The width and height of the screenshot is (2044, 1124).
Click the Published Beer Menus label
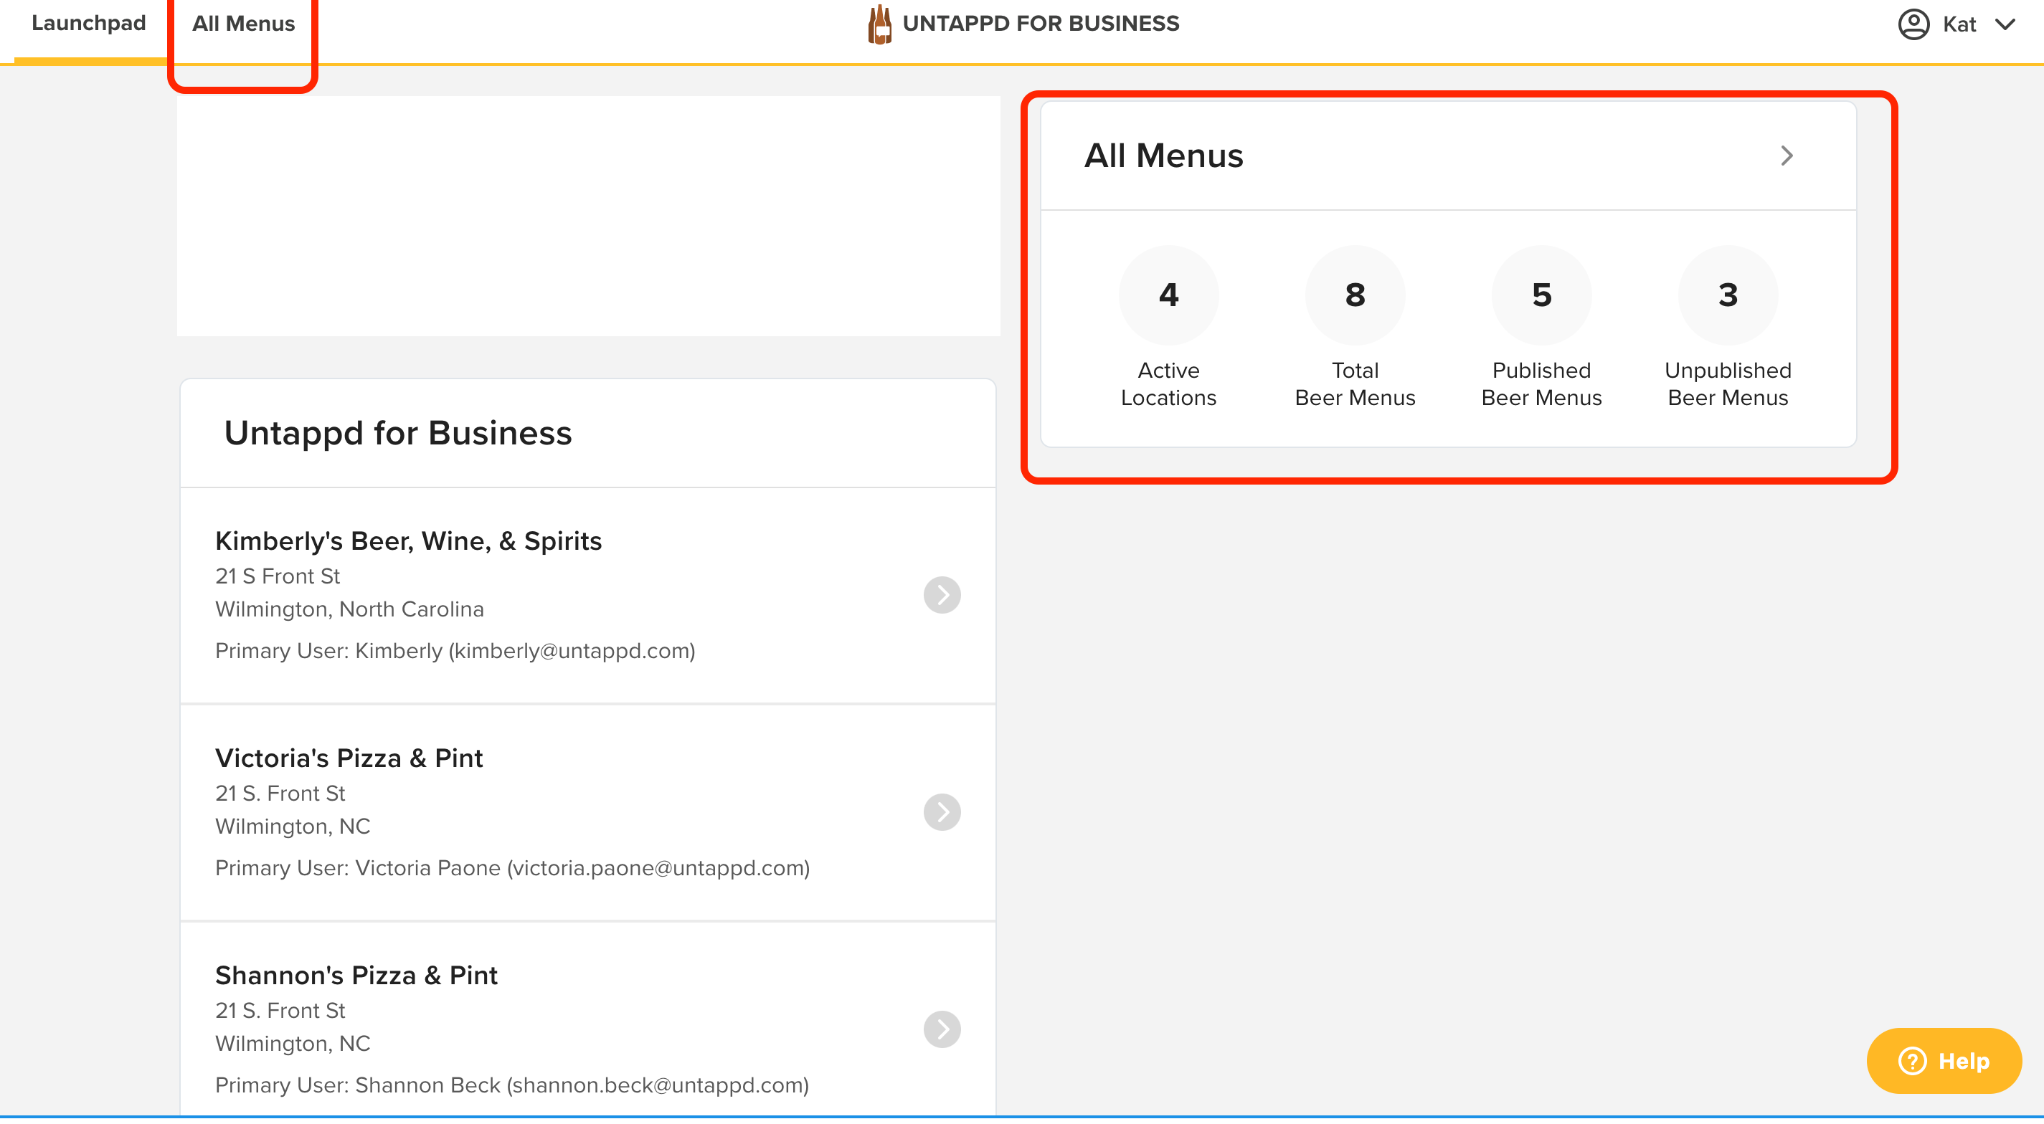(x=1542, y=384)
